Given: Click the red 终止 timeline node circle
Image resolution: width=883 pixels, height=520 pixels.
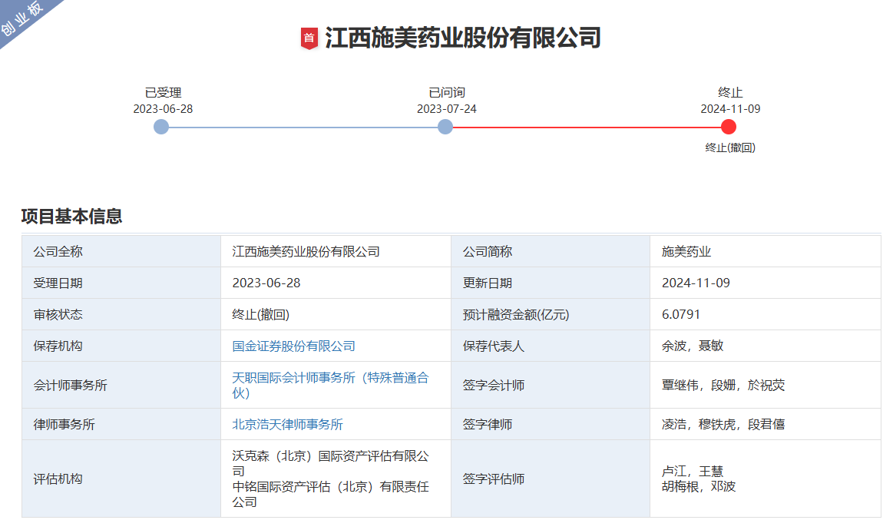Looking at the screenshot, I should point(729,127).
